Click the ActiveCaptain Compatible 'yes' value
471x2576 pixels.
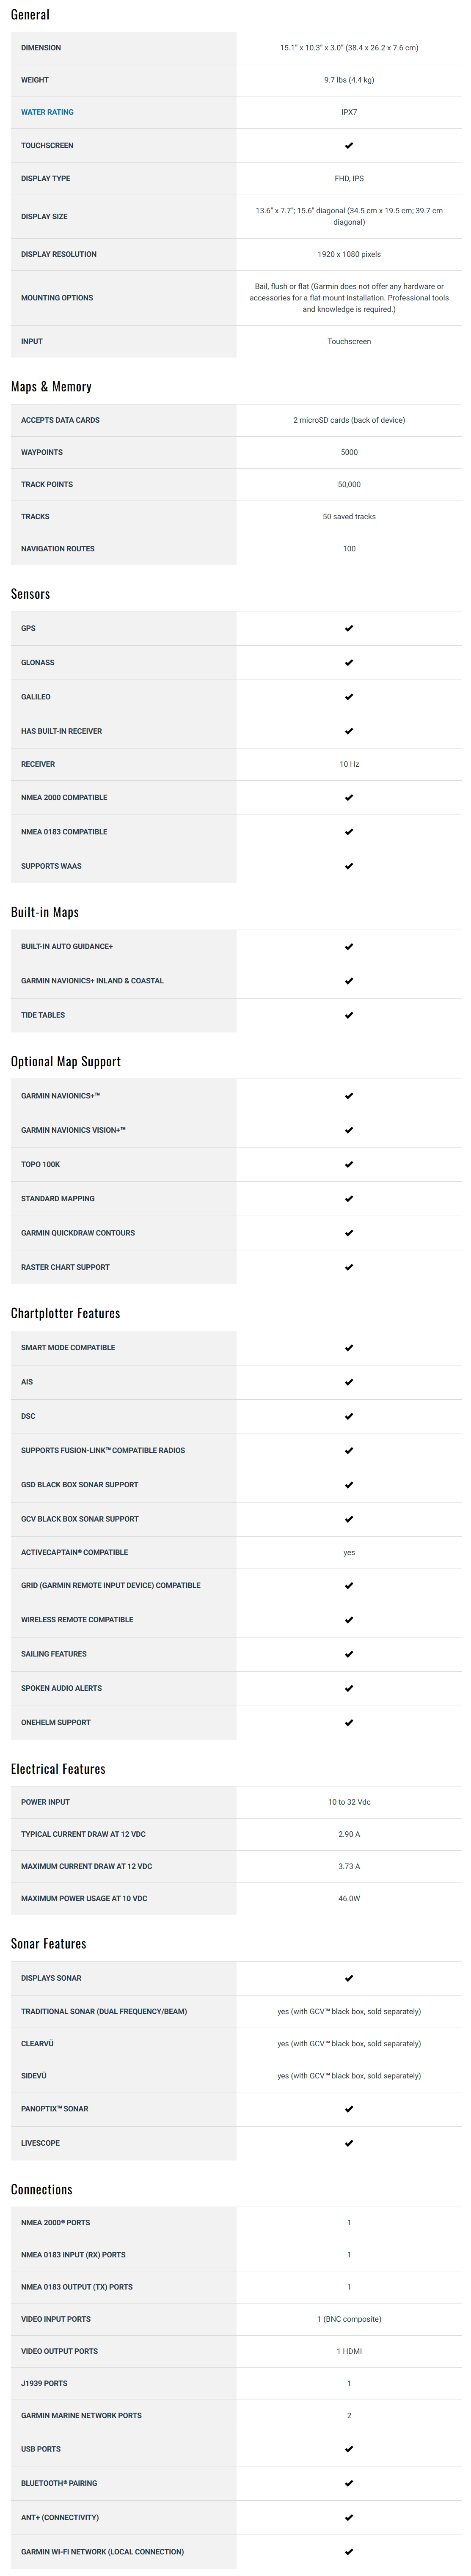(x=349, y=1553)
